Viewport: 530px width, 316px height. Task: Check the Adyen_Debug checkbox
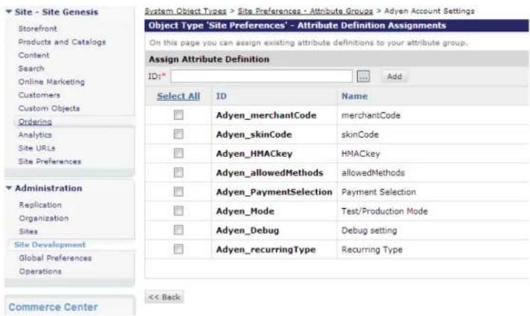[178, 230]
